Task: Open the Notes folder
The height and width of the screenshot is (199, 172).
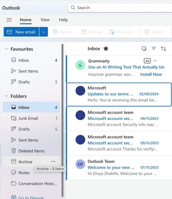Action: click(x=31, y=173)
